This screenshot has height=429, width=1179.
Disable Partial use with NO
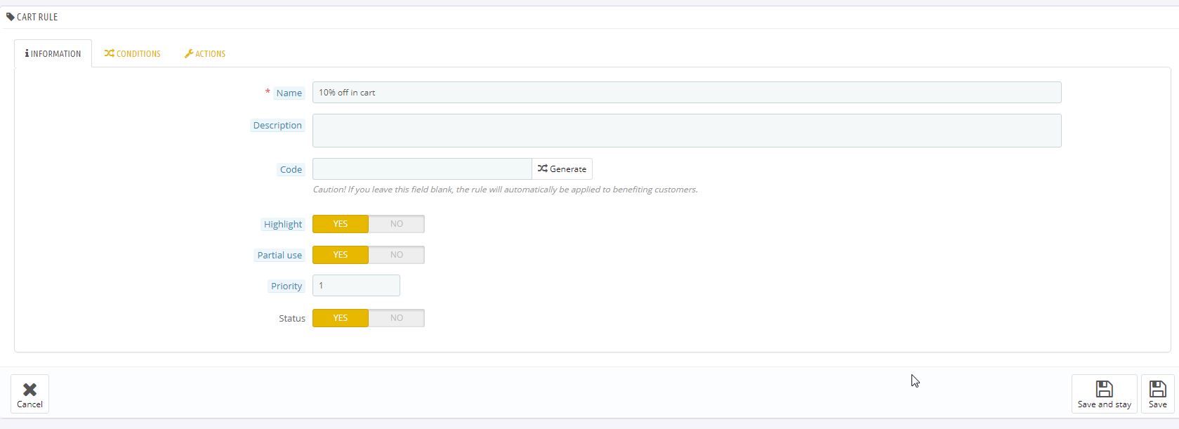pyautogui.click(x=396, y=255)
